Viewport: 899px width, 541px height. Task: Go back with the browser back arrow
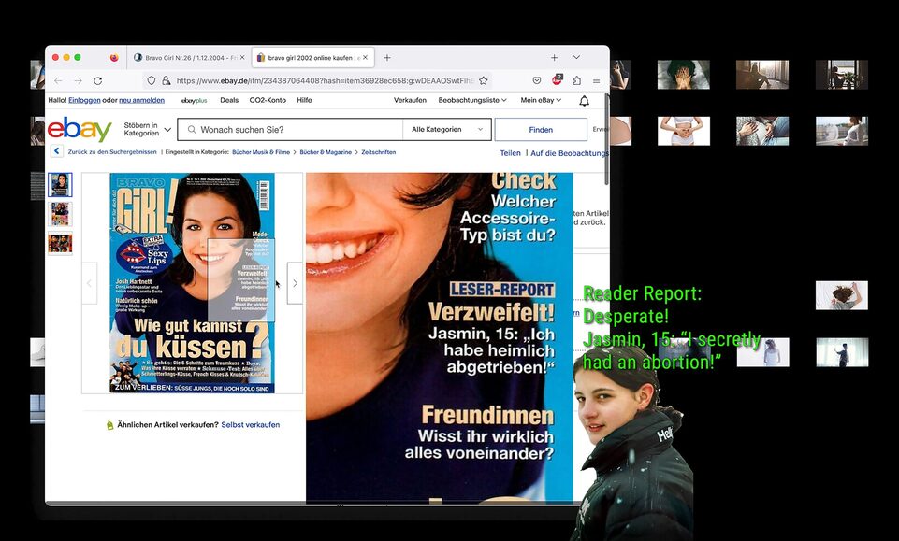59,80
